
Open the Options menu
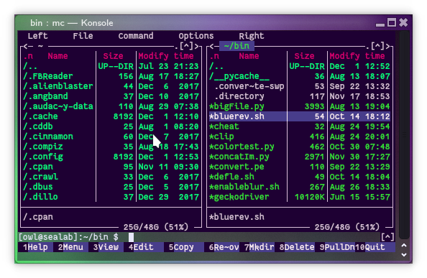click(196, 36)
